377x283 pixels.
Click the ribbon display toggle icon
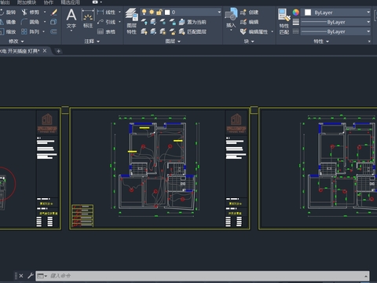95,2
